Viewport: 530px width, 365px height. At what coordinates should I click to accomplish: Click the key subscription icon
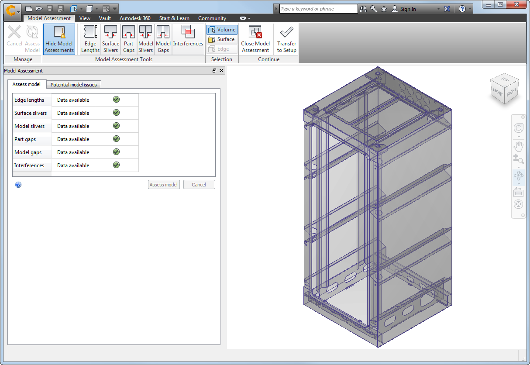(x=374, y=9)
